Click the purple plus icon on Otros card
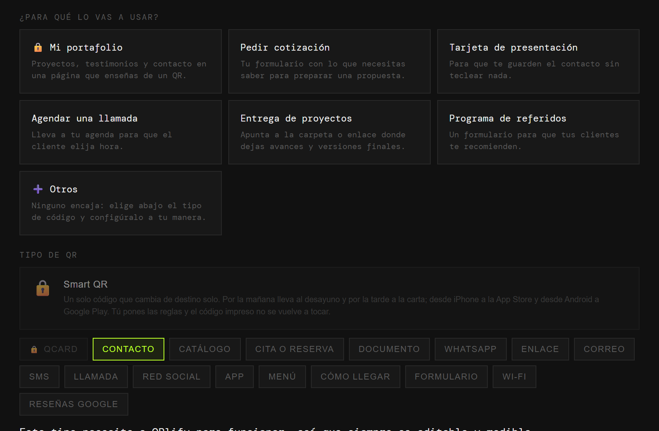Image resolution: width=659 pixels, height=431 pixels. coord(38,189)
